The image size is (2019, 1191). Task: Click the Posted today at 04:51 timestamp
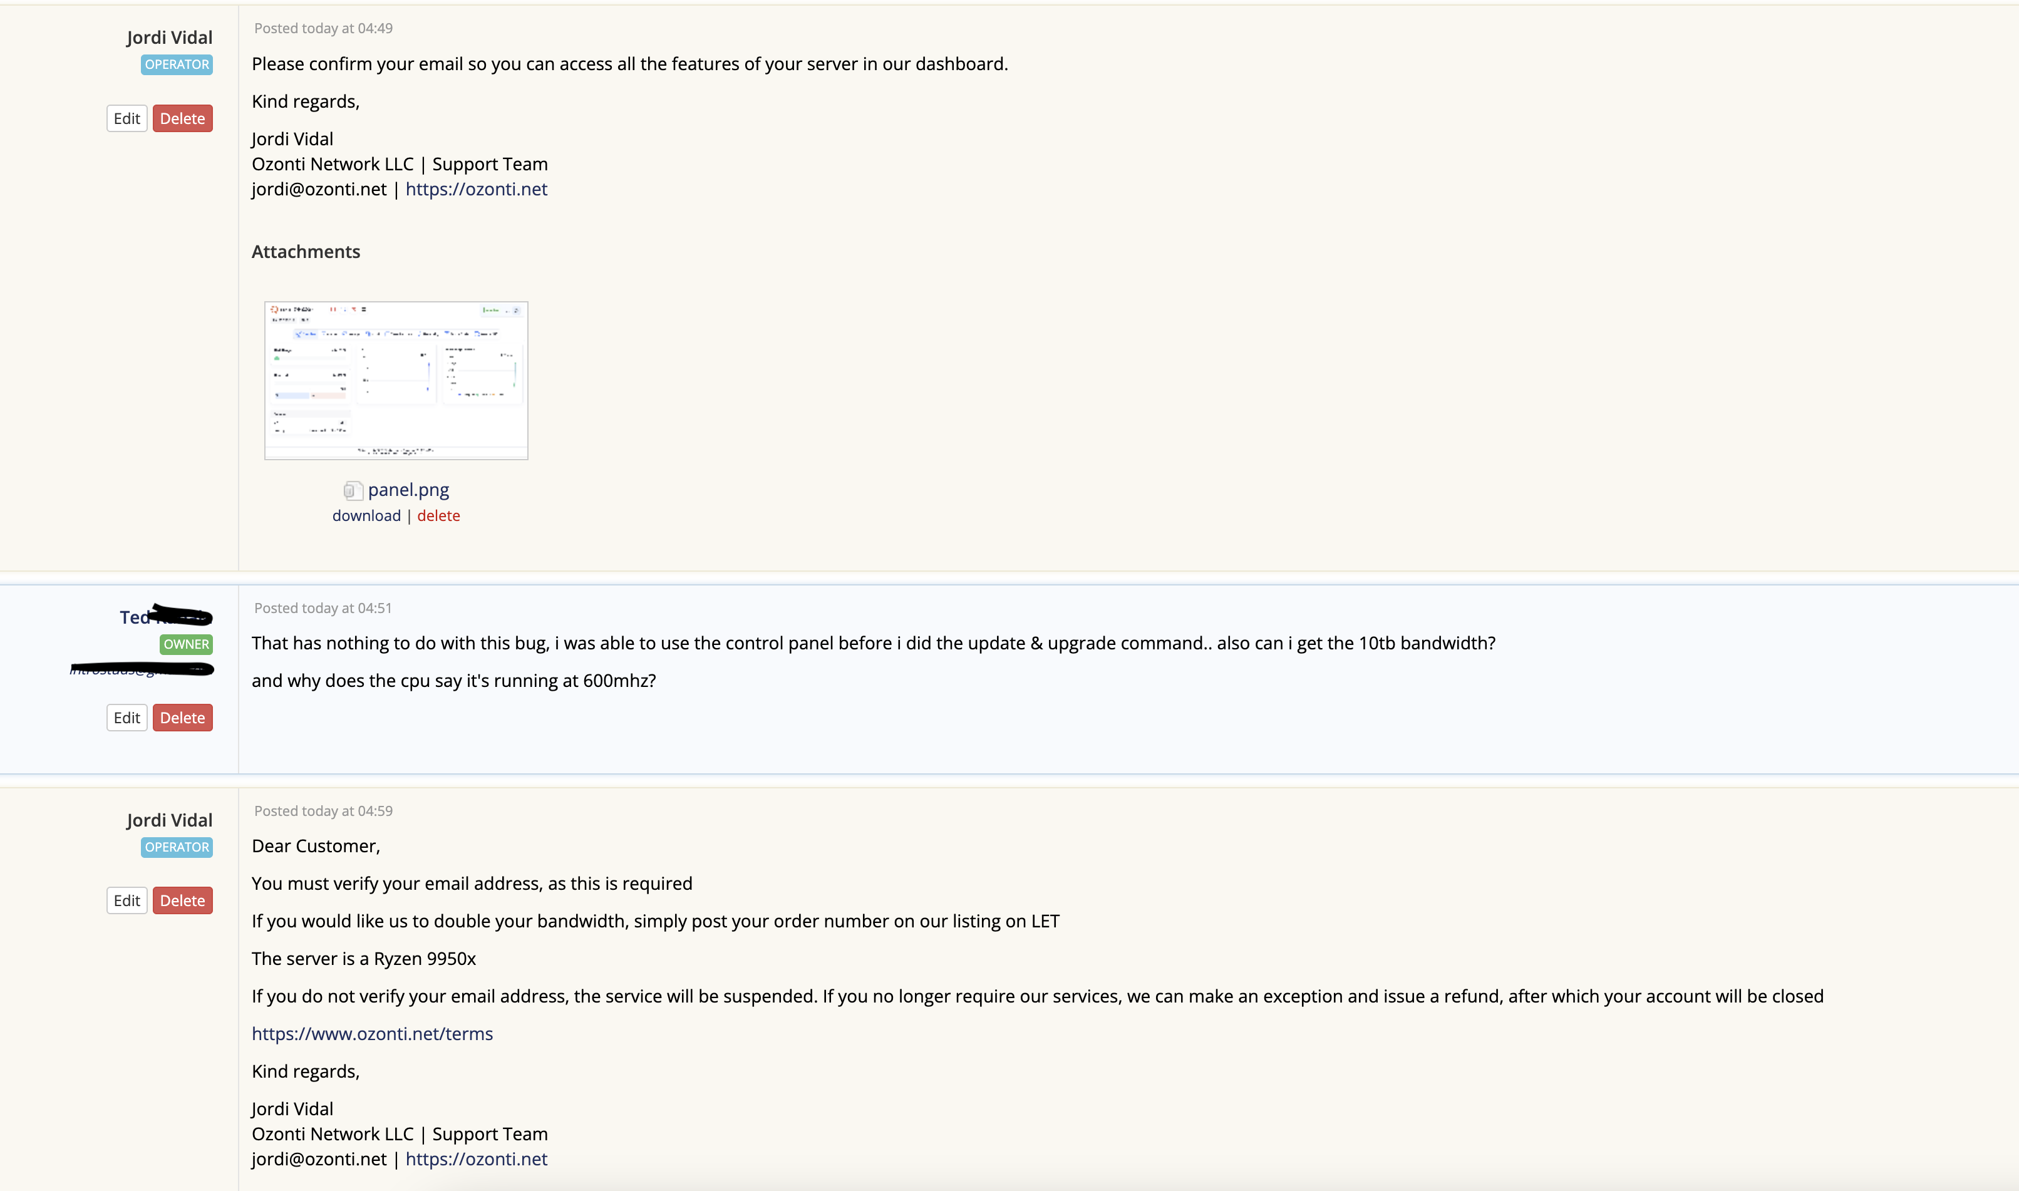[x=323, y=609]
